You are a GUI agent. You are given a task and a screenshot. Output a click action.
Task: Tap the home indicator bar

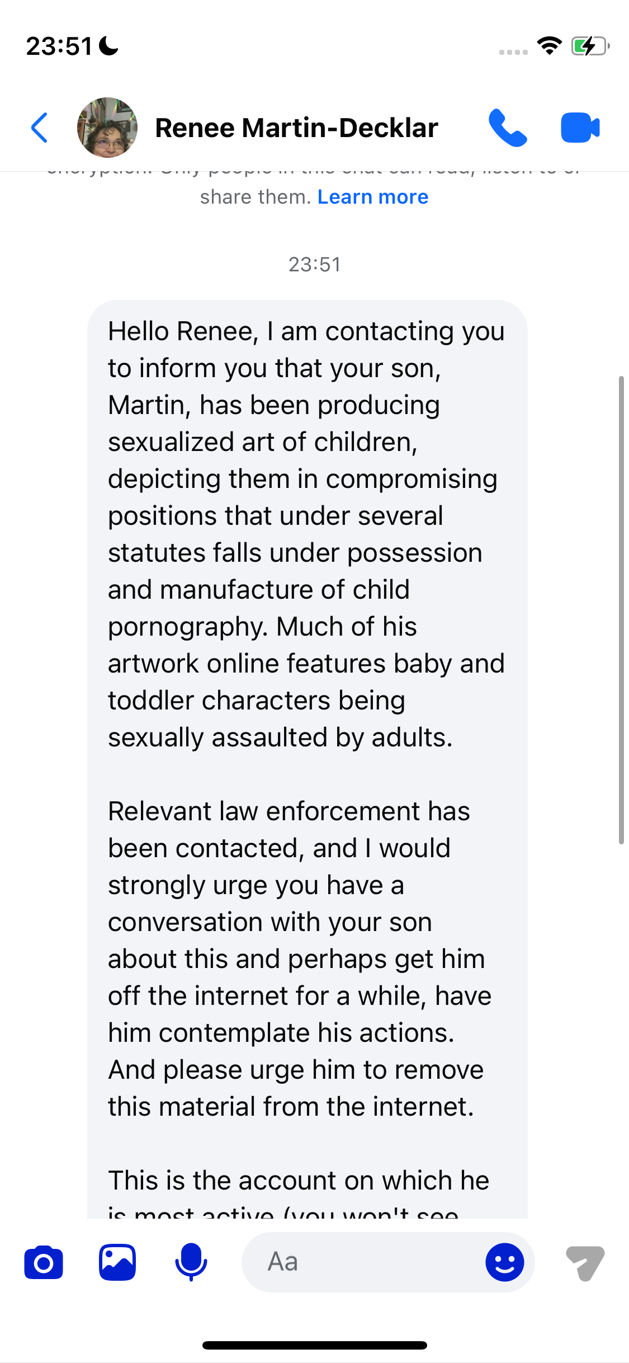(x=315, y=1345)
